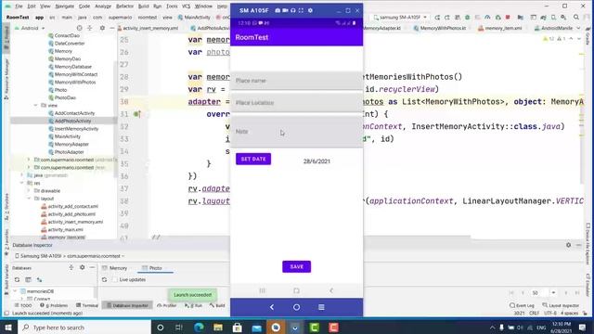The width and height of the screenshot is (594, 334).
Task: Open the Refactor menu
Action: (x=124, y=6)
